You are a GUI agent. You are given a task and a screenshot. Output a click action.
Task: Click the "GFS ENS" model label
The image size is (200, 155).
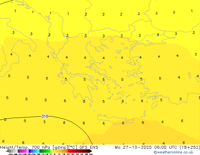click(x=89, y=147)
